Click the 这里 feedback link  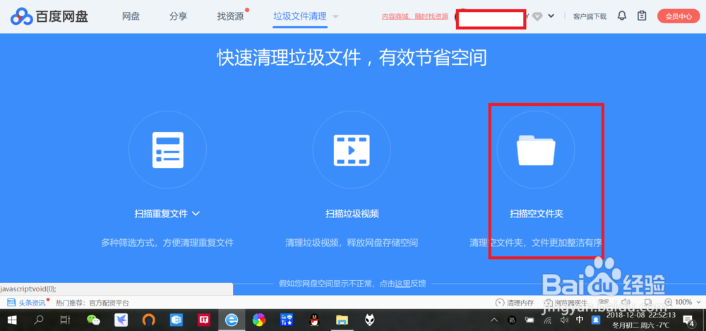tap(402, 283)
